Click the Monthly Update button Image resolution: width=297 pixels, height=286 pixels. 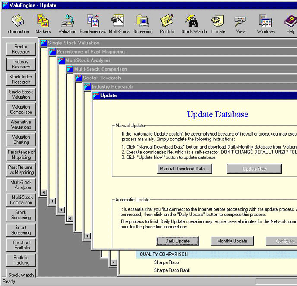pyautogui.click(x=232, y=241)
